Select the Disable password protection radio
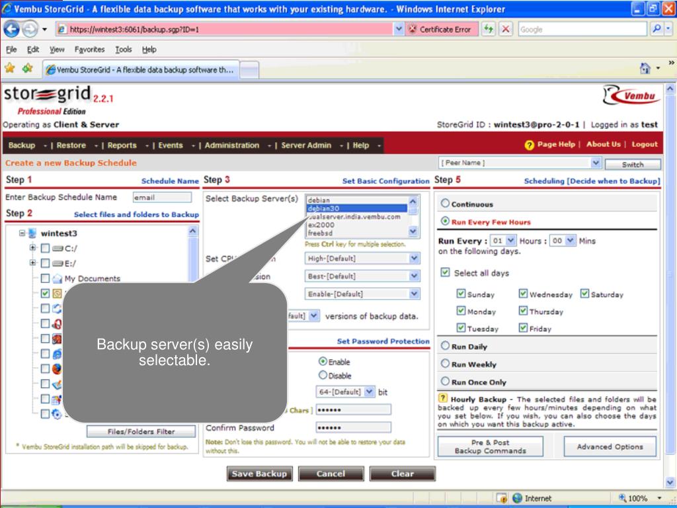The height and width of the screenshot is (508, 677). tap(323, 375)
